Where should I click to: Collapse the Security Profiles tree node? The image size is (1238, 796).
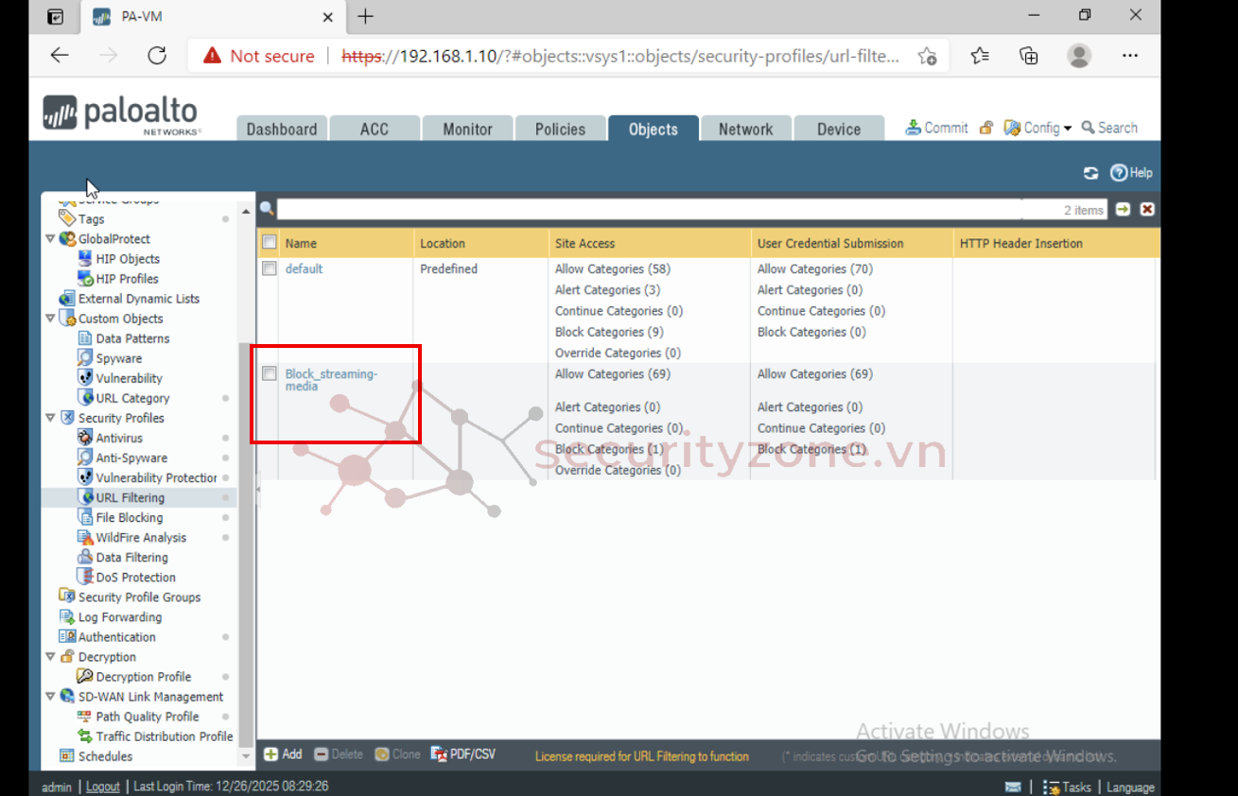pyautogui.click(x=50, y=418)
